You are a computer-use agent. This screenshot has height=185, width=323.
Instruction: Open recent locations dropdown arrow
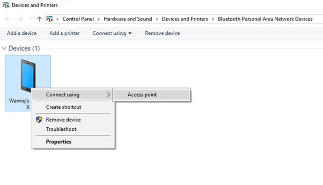[30, 19]
